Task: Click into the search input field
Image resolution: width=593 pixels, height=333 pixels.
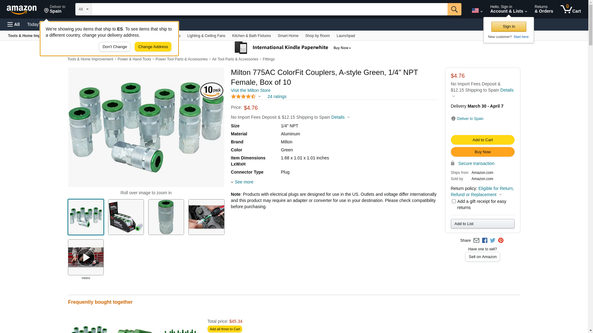Action: (269, 9)
